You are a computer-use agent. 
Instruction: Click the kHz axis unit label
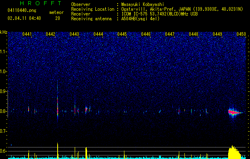[x=4, y=32]
